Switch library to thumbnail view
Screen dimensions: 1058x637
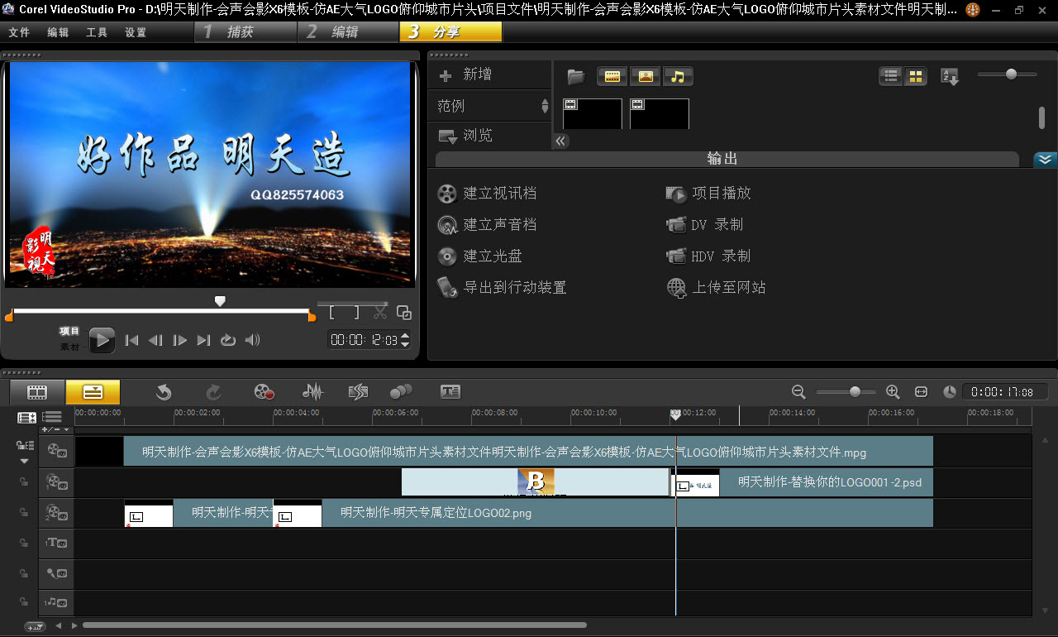[x=916, y=76]
